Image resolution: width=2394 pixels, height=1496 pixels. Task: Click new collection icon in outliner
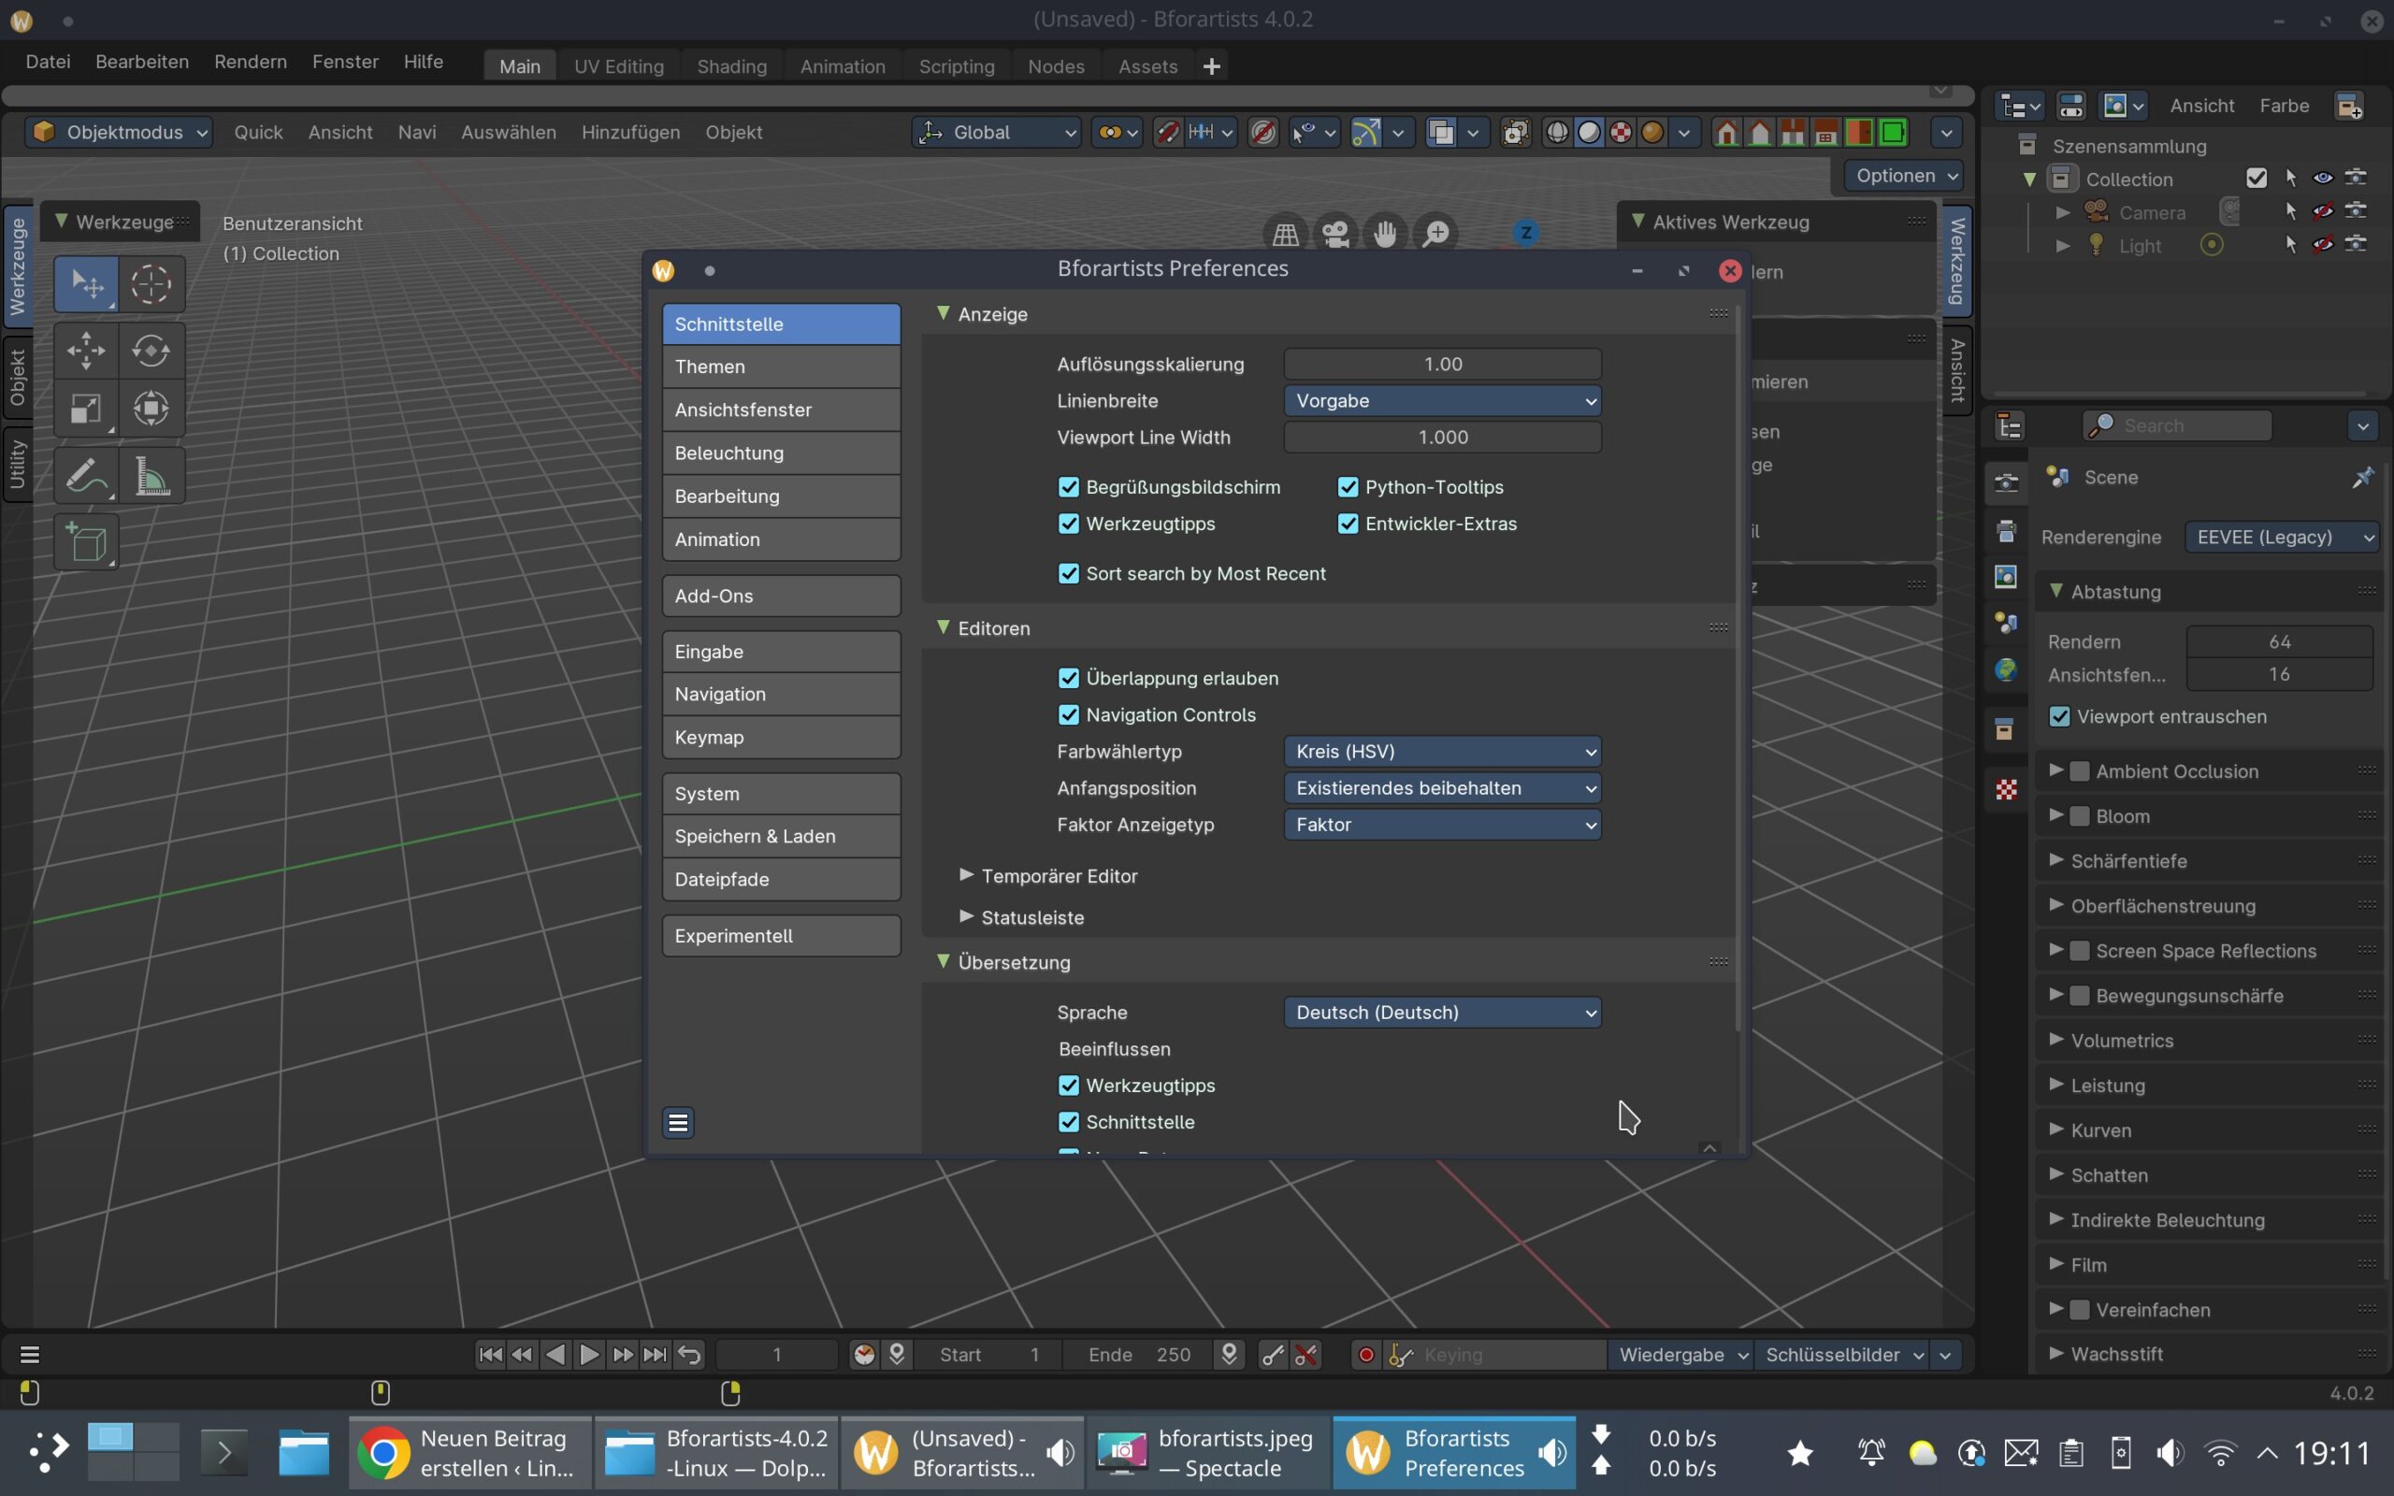click(x=2349, y=106)
